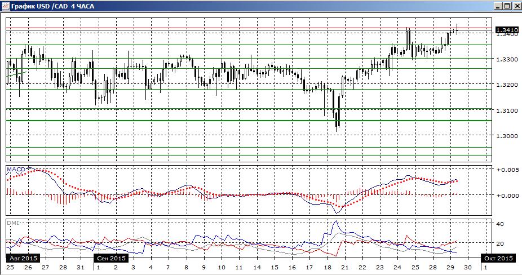Click the MACD +0.005 scale value
The width and height of the screenshot is (522, 275).
click(507, 170)
